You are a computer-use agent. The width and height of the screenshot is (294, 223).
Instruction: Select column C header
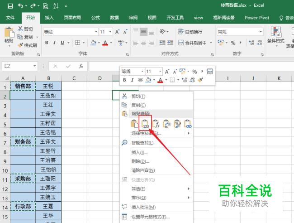[x=74, y=78]
